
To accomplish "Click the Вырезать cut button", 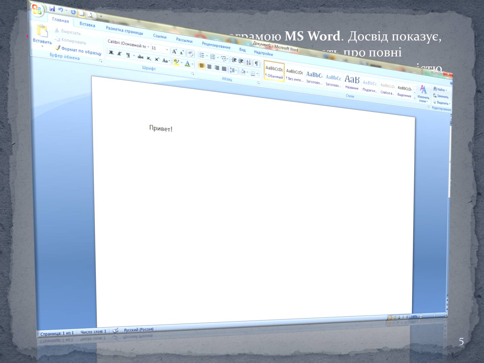I will tap(68, 31).
